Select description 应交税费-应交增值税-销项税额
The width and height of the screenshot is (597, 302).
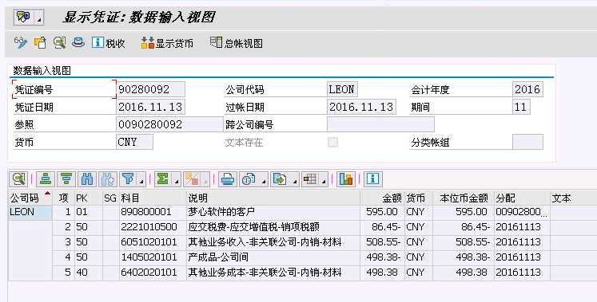pos(273,227)
